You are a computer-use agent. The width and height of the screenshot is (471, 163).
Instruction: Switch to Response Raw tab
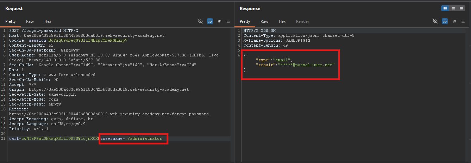point(264,21)
